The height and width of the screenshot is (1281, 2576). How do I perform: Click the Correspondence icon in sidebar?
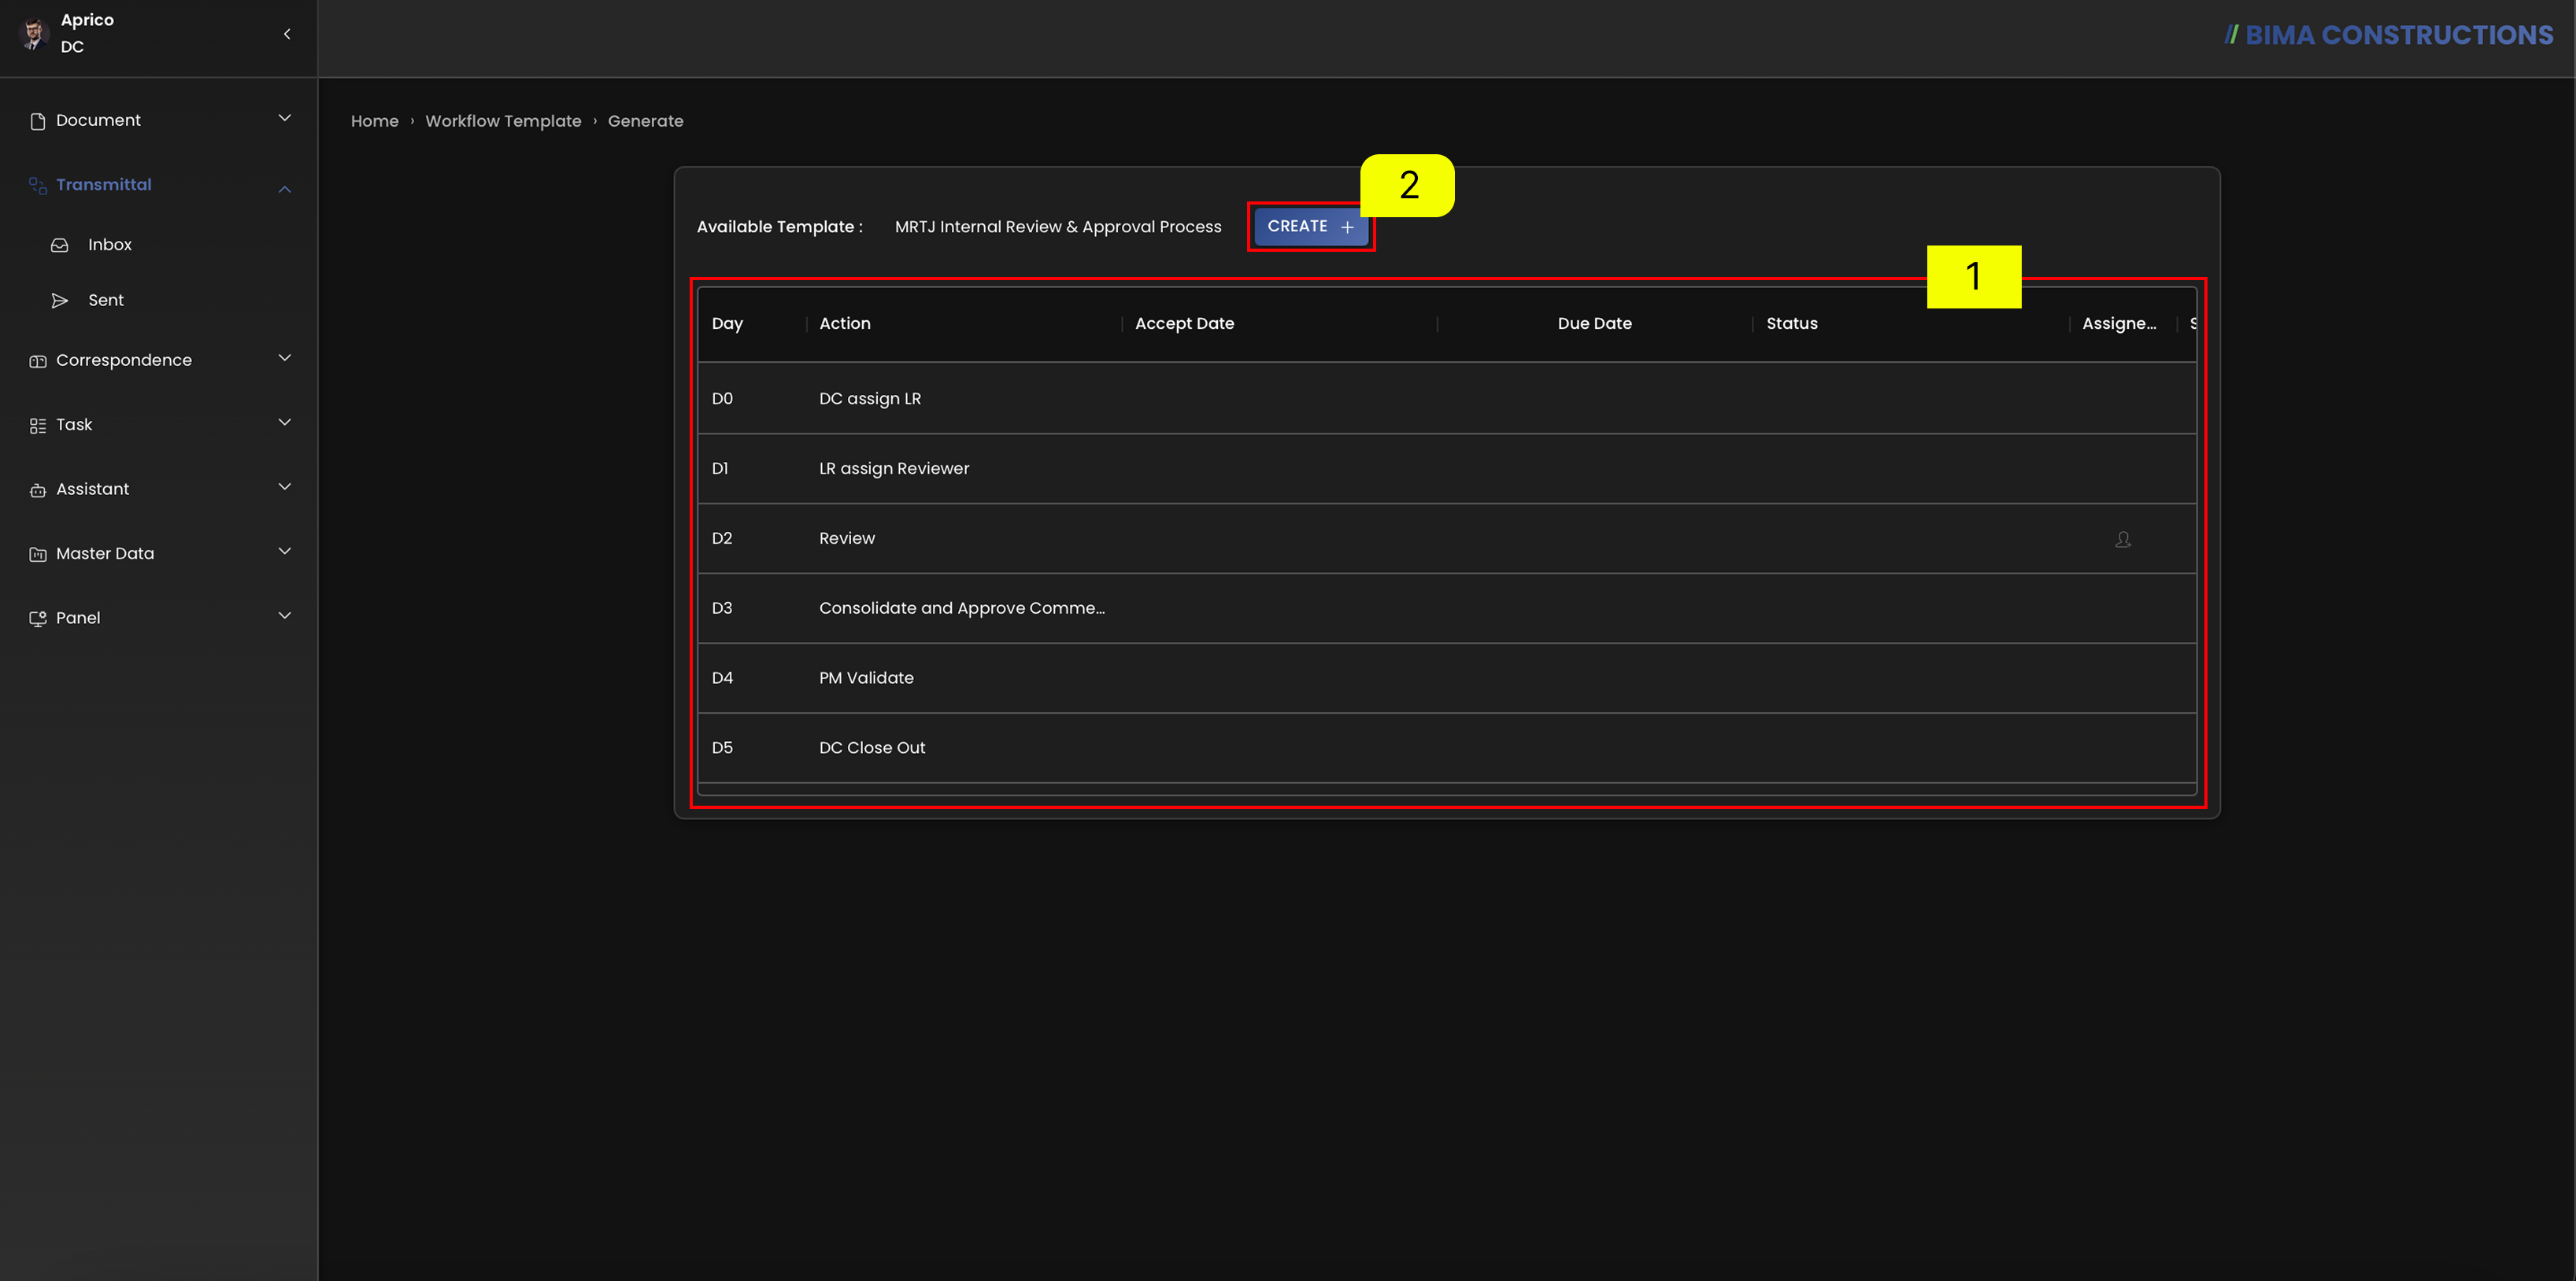(x=38, y=360)
